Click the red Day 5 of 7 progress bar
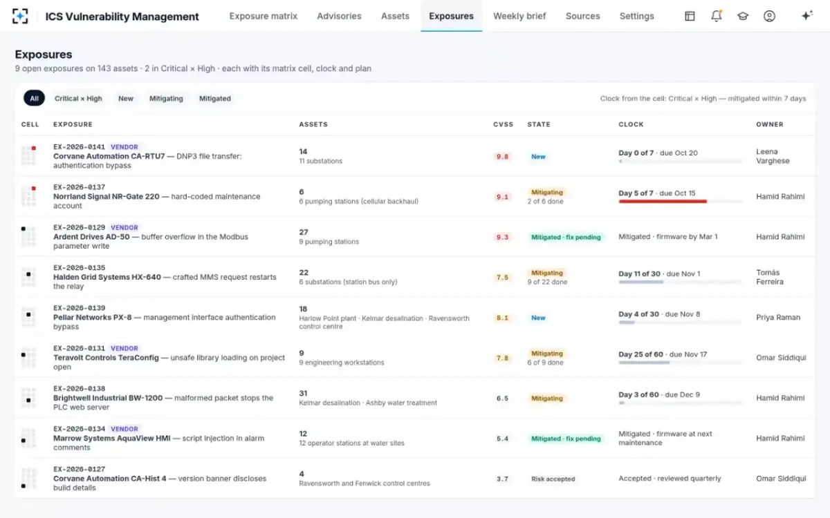 pos(681,202)
